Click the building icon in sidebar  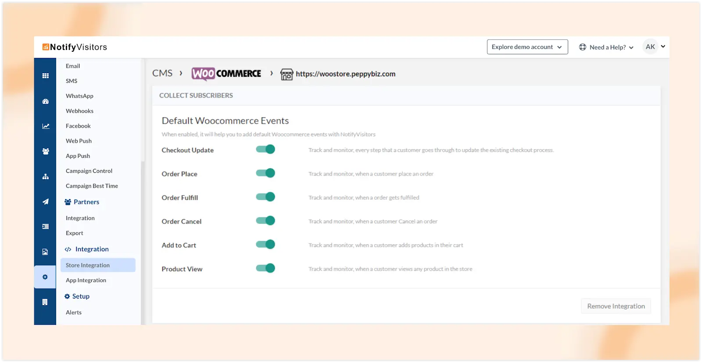45,302
